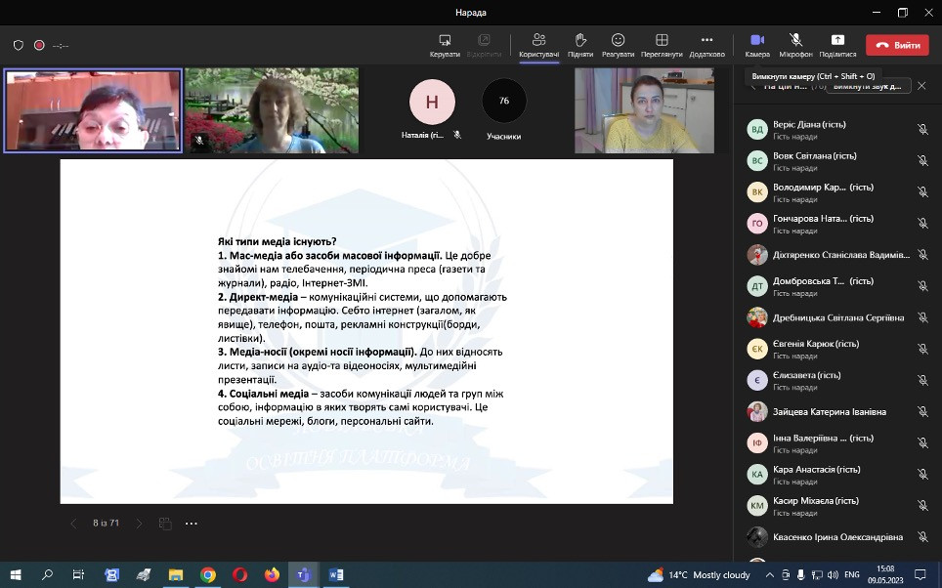Raise hand with the Підняти button
Screen dimensions: 942x588
tap(579, 45)
